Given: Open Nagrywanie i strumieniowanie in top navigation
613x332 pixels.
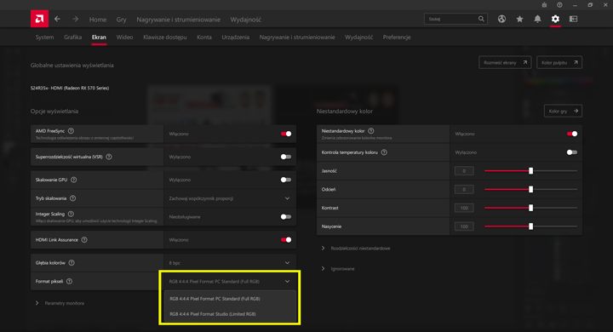Looking at the screenshot, I should 178,20.
